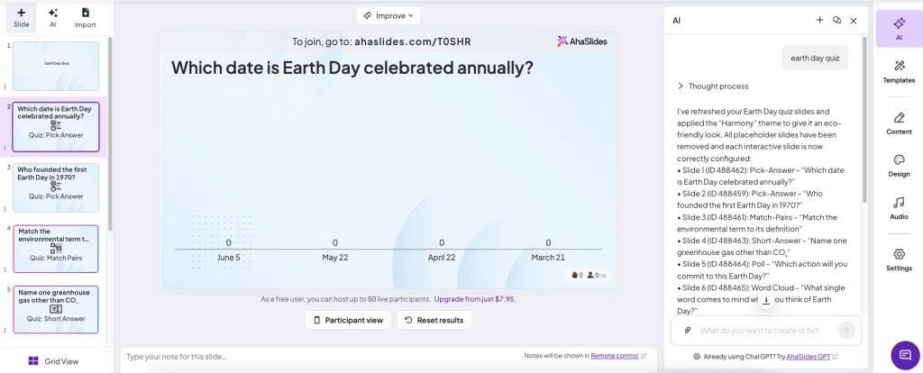The image size is (923, 373).
Task: Open slide 2 options three-dot menu
Action: click(x=5, y=149)
